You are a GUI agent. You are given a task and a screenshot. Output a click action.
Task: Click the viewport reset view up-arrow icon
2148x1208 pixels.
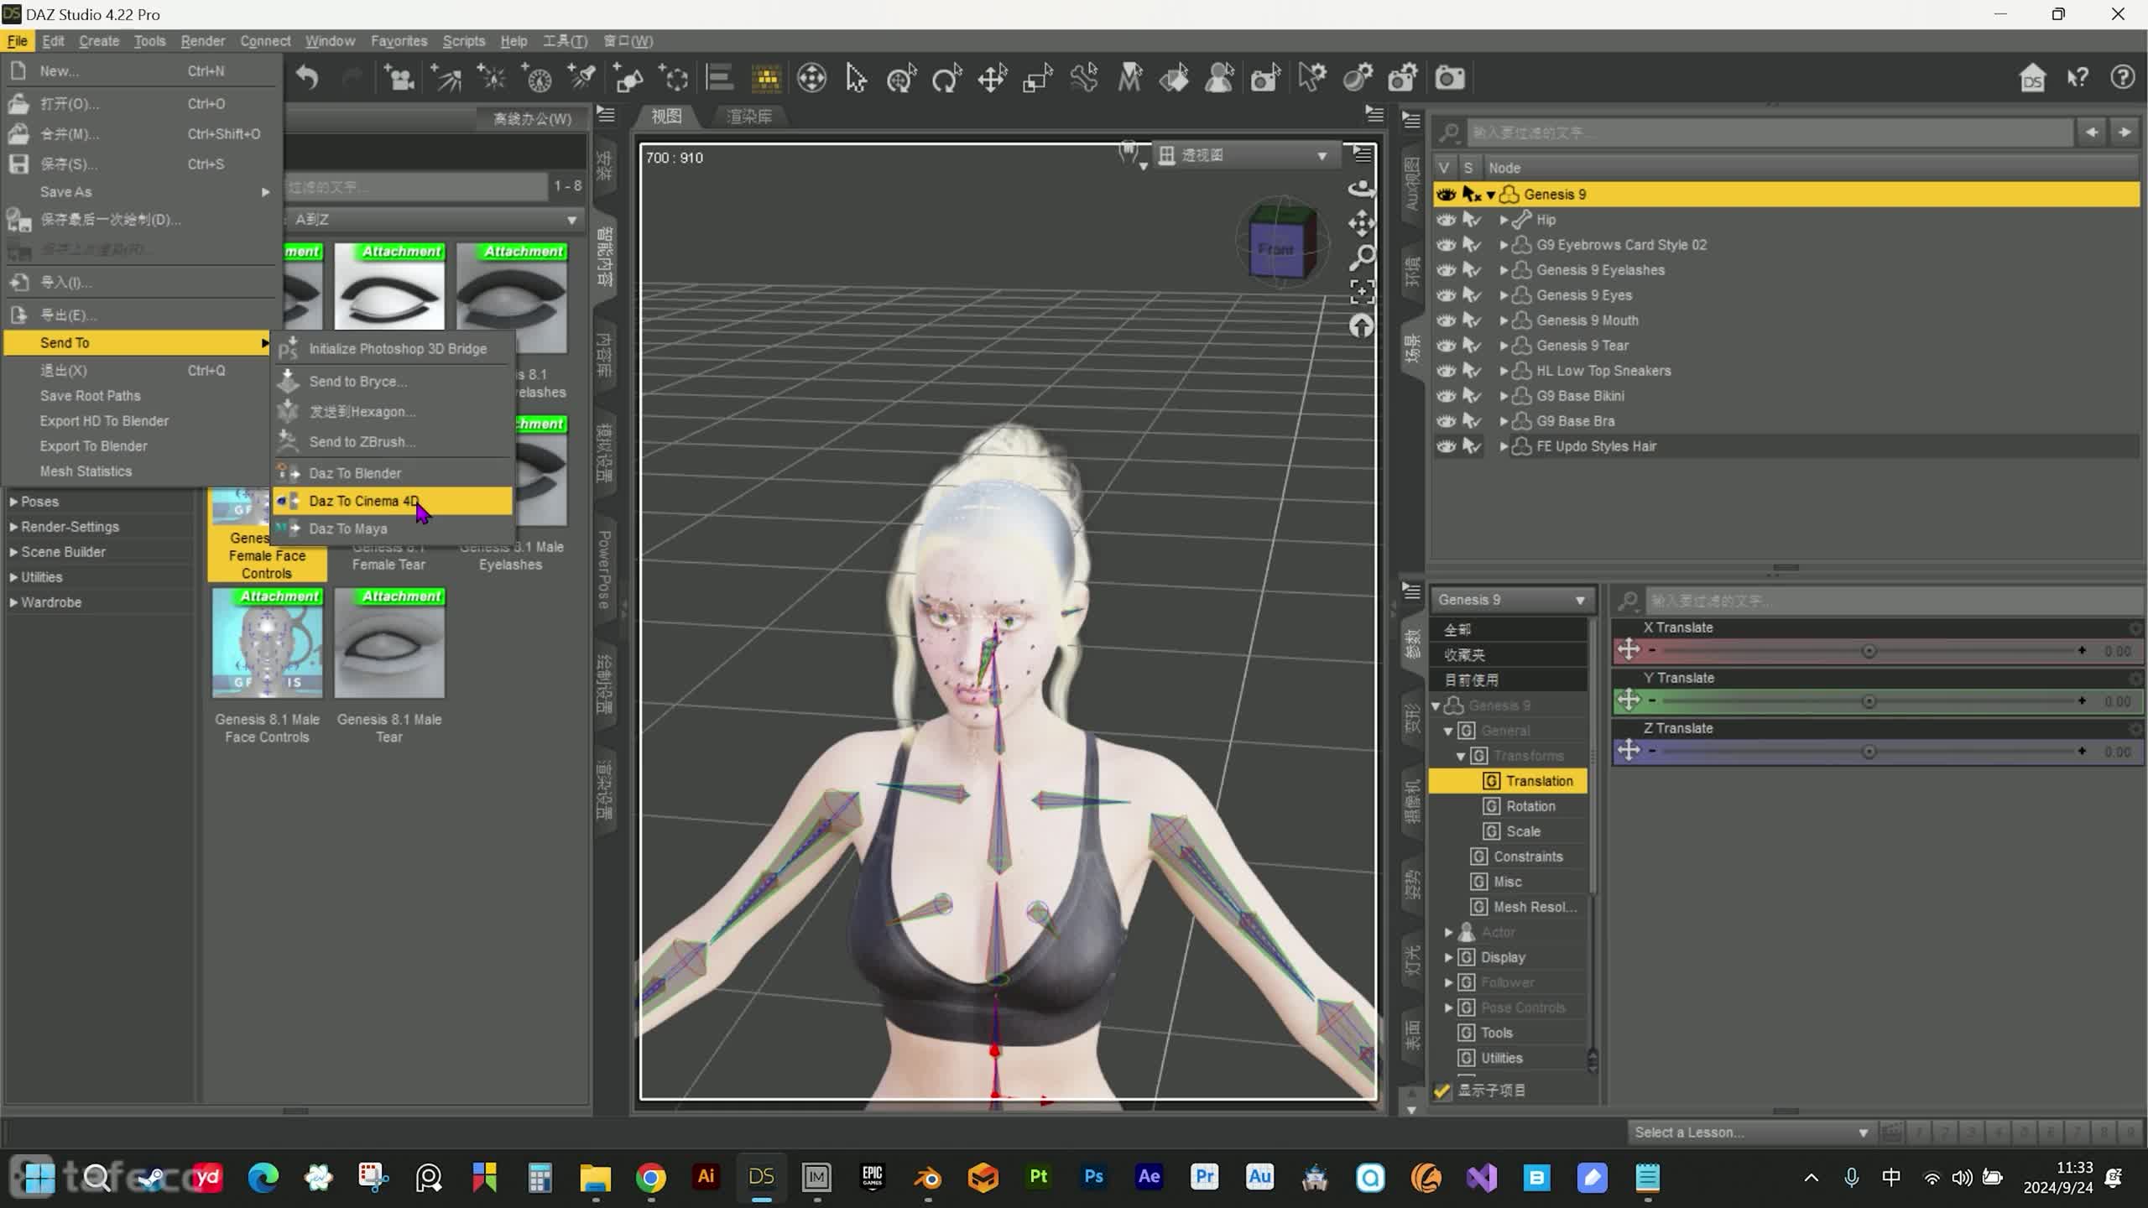tap(1361, 326)
